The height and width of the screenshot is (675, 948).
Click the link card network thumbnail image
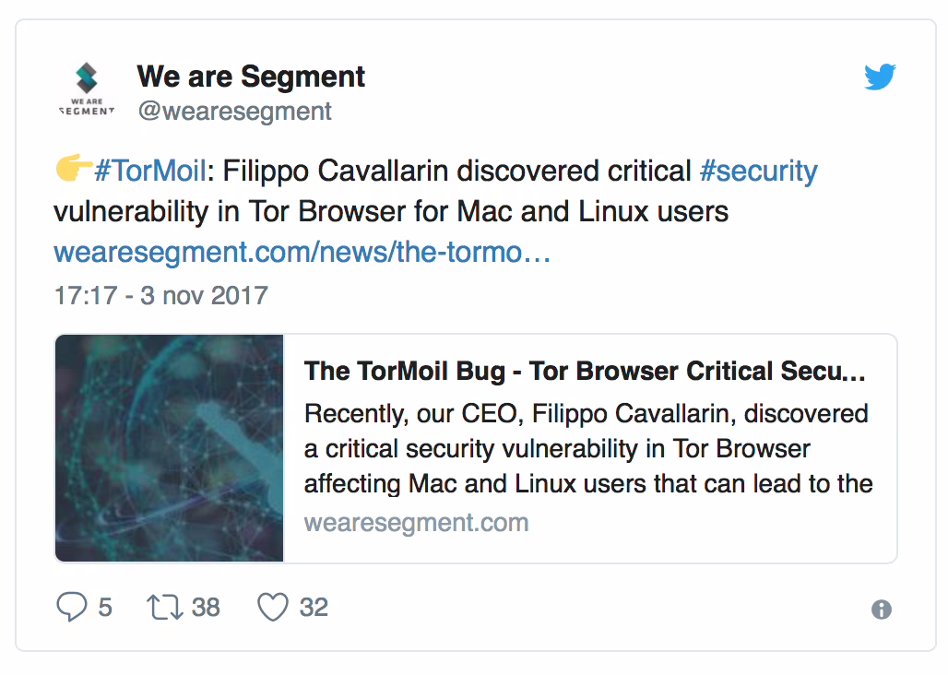(x=170, y=448)
